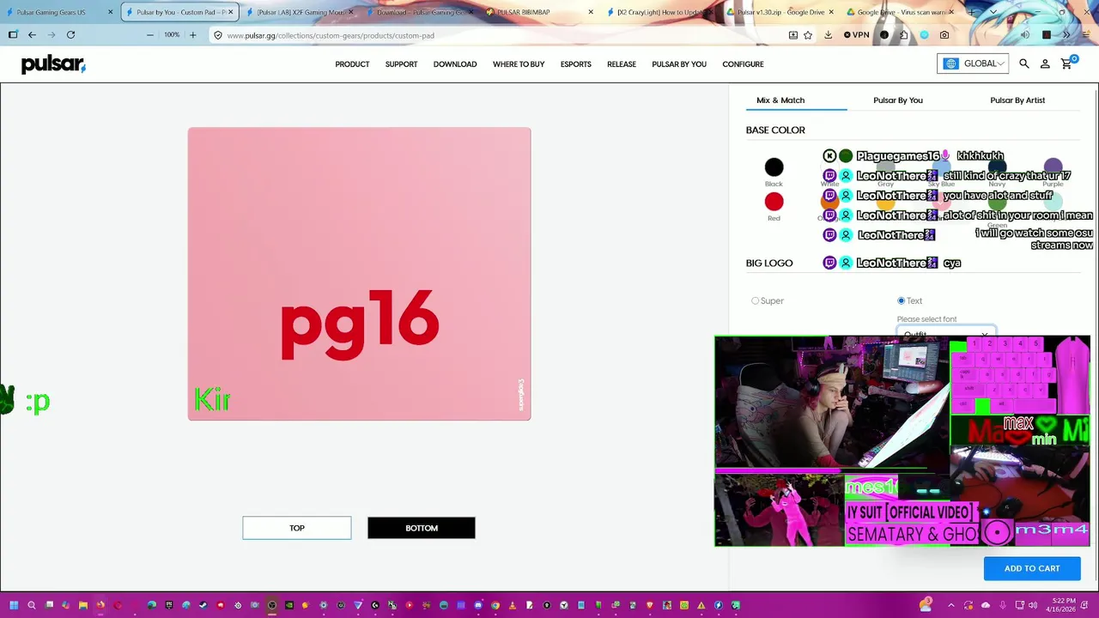Open the browser extensions puzzle icon
The image size is (1099, 618).
904,35
